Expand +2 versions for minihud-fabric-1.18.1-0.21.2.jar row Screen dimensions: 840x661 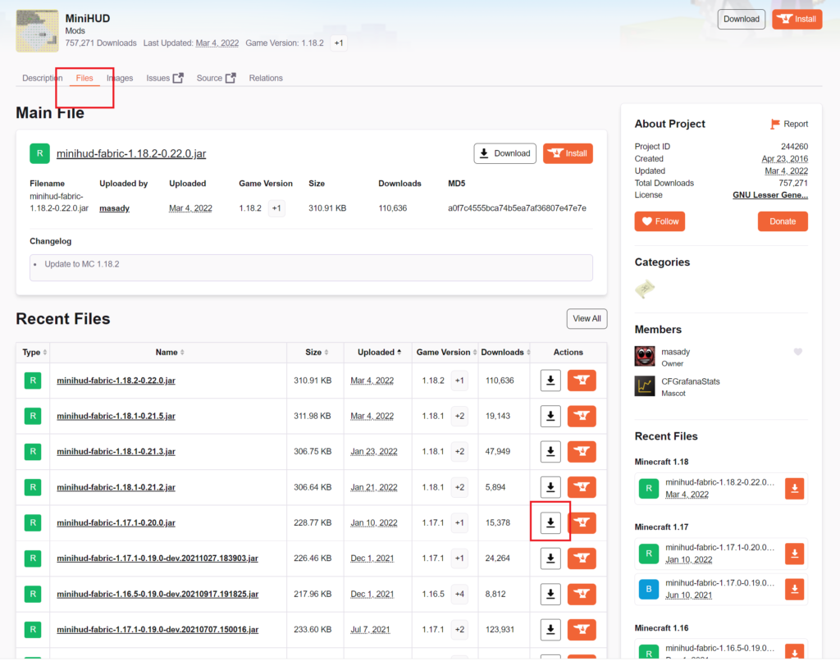[x=459, y=487]
